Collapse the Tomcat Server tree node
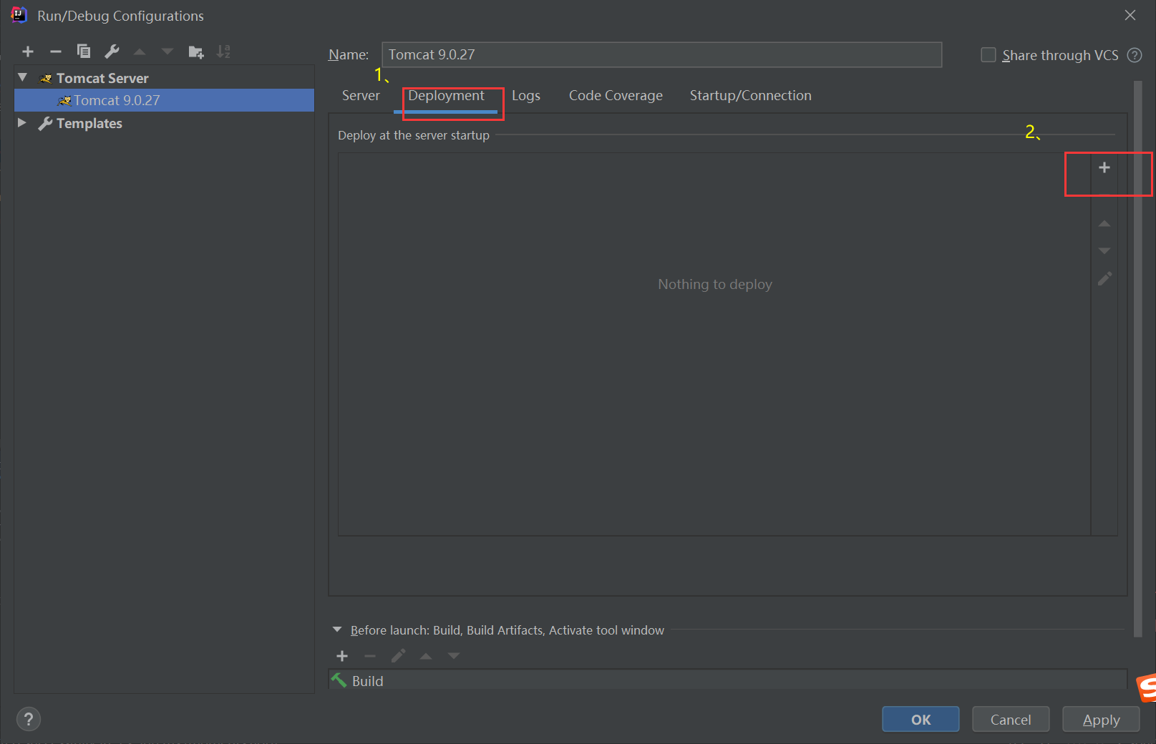Screen dimensions: 1156x744 pos(23,77)
